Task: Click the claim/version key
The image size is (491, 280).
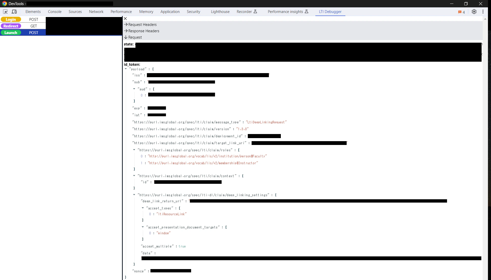Action: pos(182,129)
